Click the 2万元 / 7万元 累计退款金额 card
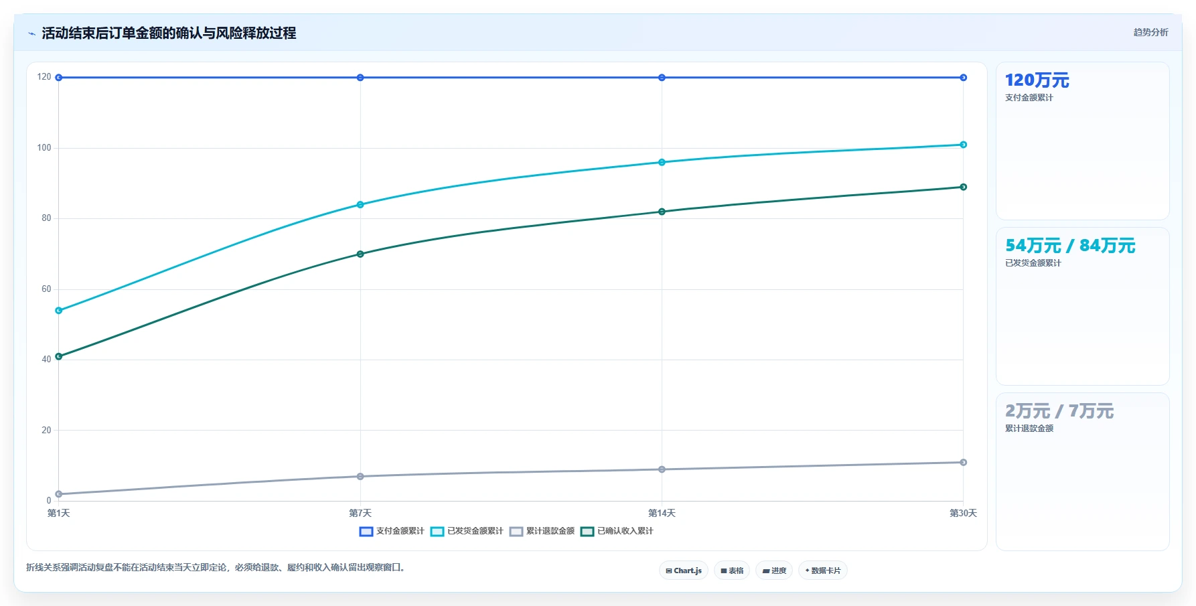This screenshot has width=1196, height=606. (1082, 472)
